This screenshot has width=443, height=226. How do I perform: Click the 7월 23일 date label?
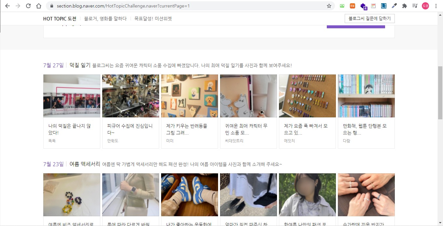pos(53,164)
